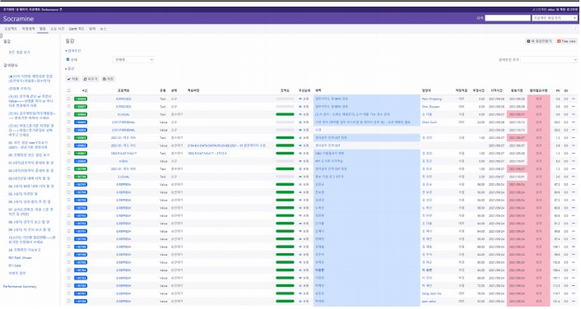This screenshot has height=309, width=581.
Task: Tick the checkbox of the first issue row
Action: 68,99
